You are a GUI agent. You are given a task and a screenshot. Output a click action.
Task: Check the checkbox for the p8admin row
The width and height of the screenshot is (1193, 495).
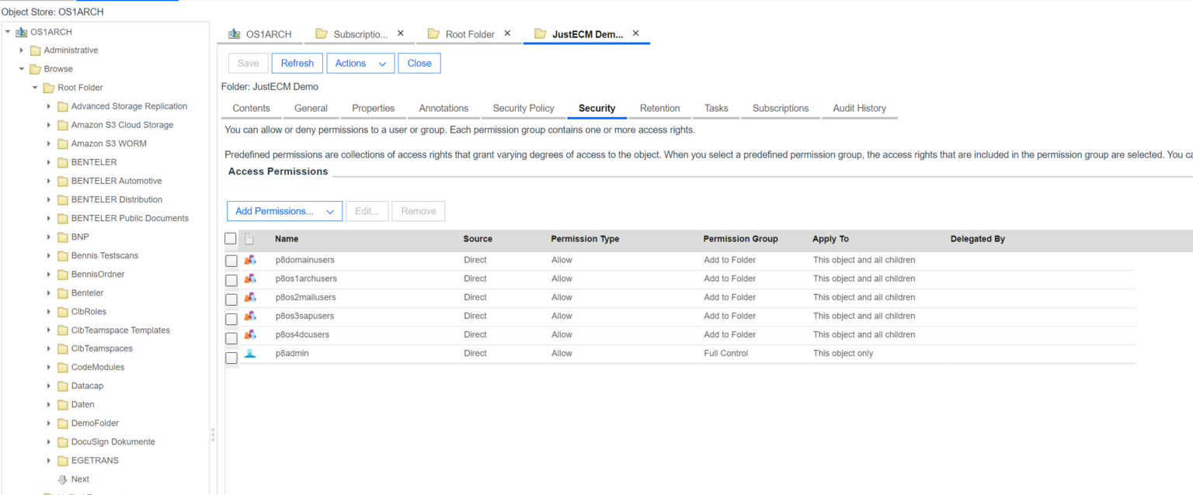coord(231,353)
